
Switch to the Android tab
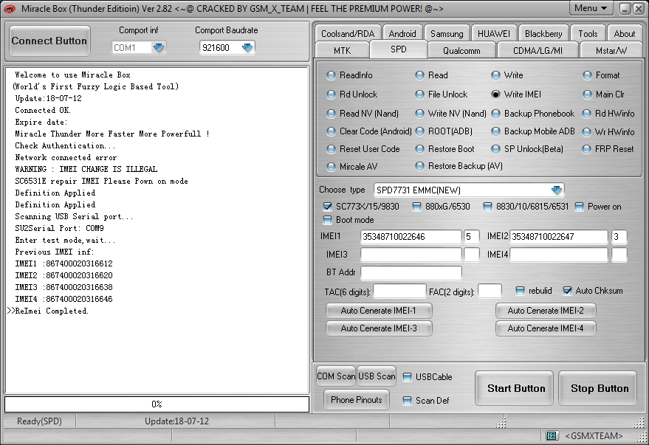click(x=402, y=33)
